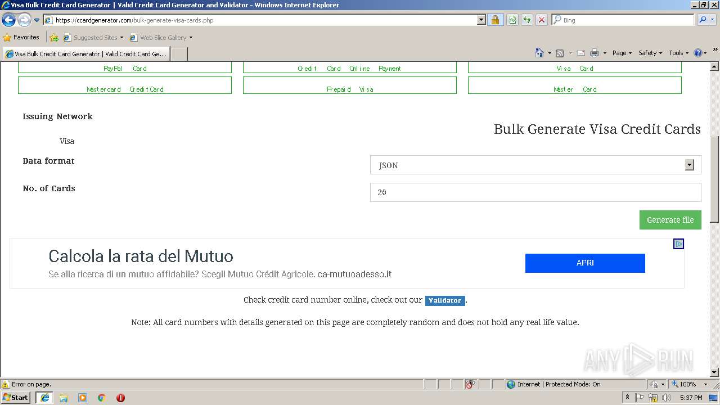Click the scroll up arrow
Screen dimensions: 720x405
[714, 66]
